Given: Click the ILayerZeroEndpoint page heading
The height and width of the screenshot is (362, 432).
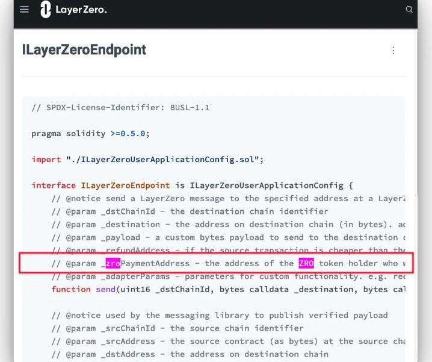Looking at the screenshot, I should tap(84, 50).
